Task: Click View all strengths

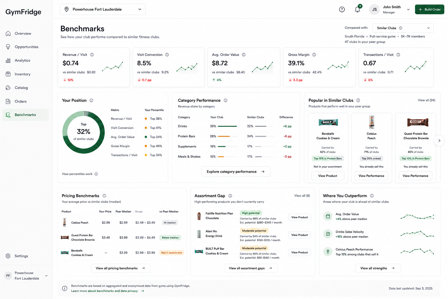Action: (x=378, y=268)
